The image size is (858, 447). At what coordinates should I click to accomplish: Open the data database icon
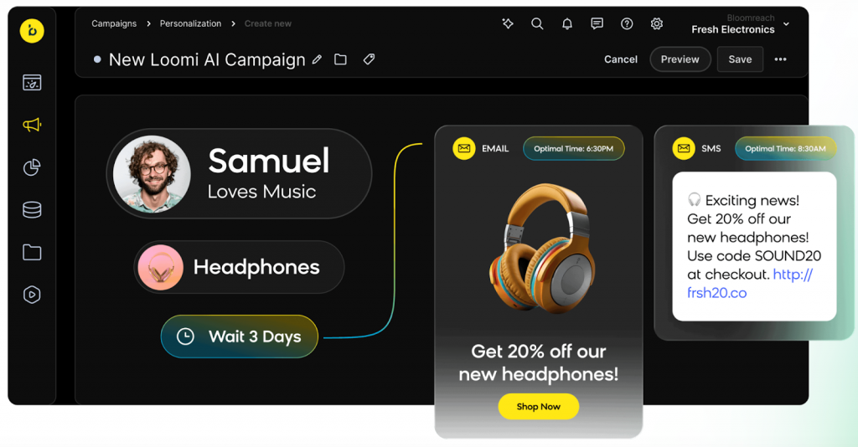(32, 210)
